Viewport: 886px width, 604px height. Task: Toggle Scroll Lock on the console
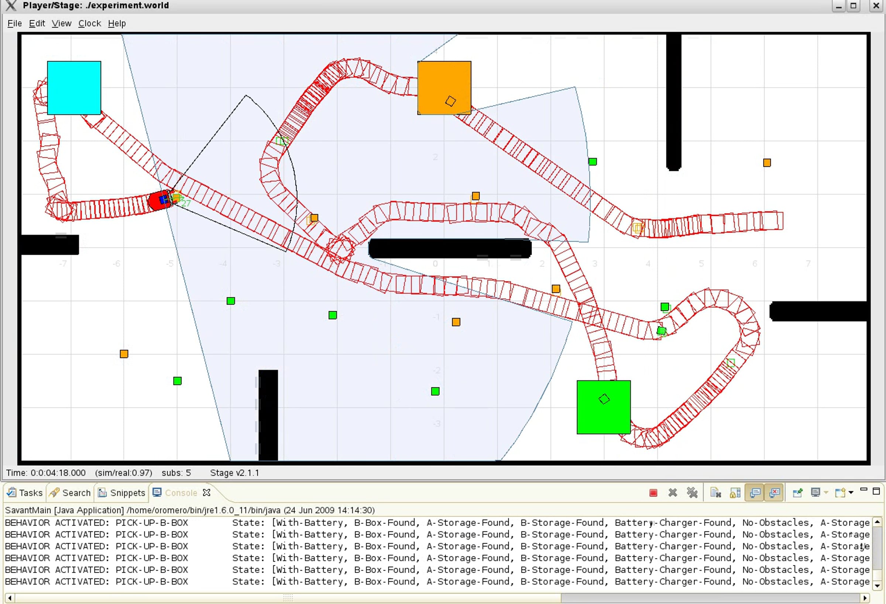point(735,493)
